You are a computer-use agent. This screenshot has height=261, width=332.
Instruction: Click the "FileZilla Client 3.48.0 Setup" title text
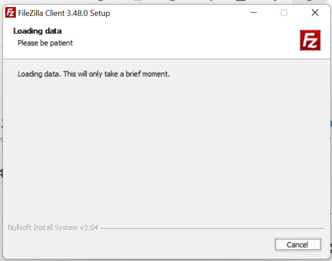[64, 13]
